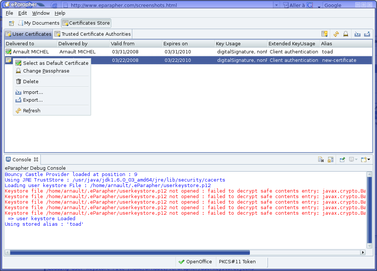Click the console horizontal scroll left arrow
Screen dimensions: 377x271
7,253
